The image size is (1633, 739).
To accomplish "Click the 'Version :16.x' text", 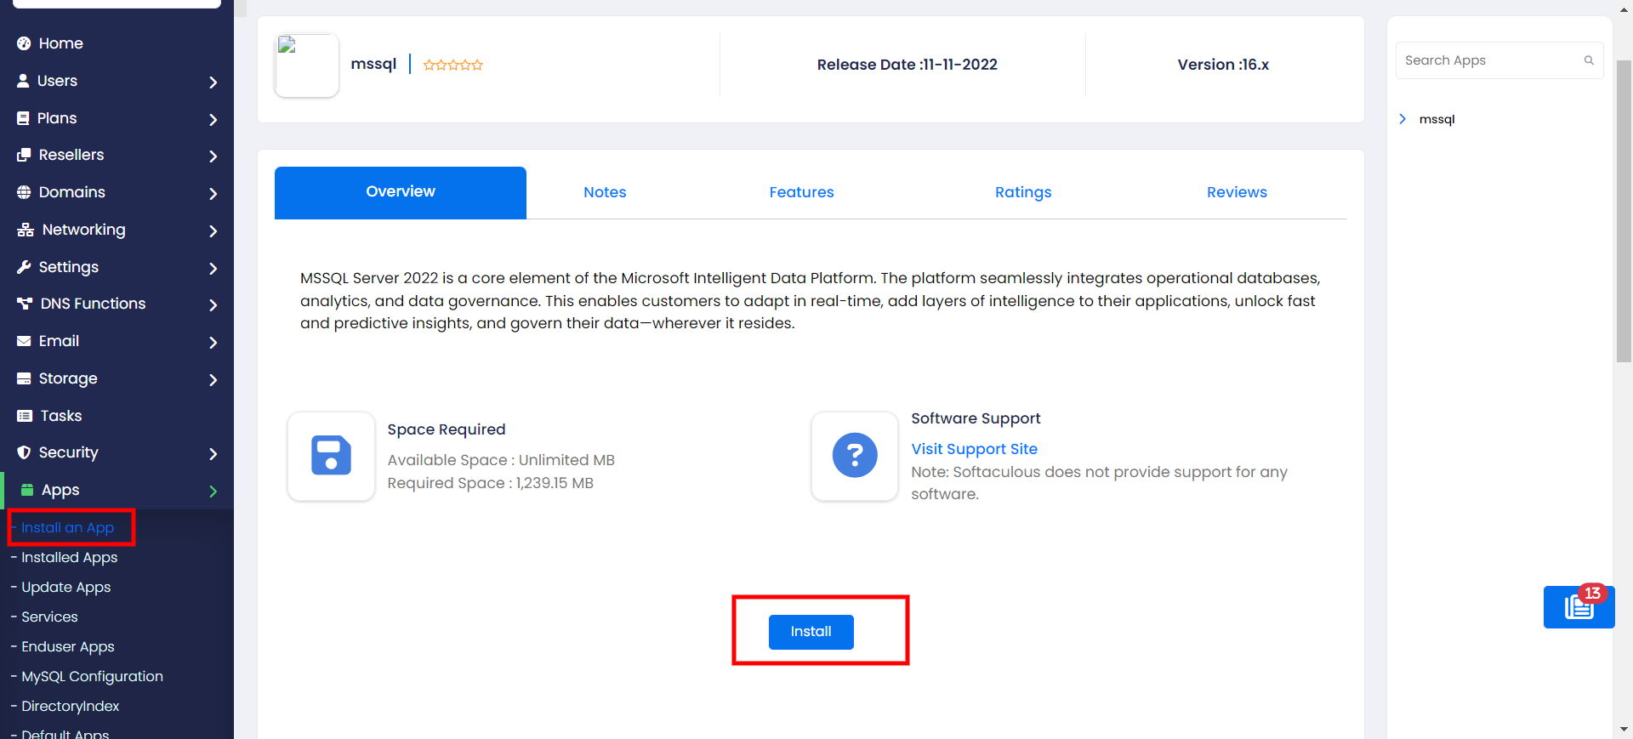I will pyautogui.click(x=1223, y=65).
